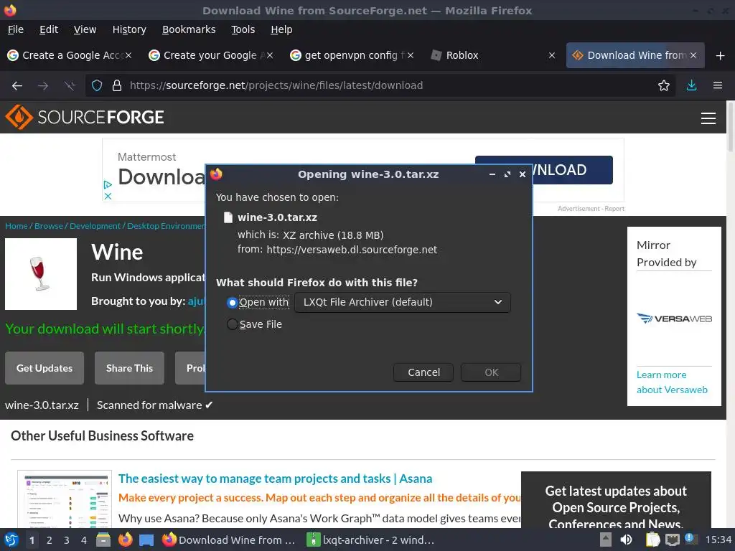Click the Browse breadcrumb link
Image resolution: width=735 pixels, height=551 pixels.
(48, 226)
